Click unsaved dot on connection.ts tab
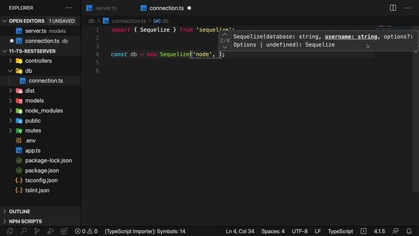This screenshot has width=419, height=236. tap(189, 8)
